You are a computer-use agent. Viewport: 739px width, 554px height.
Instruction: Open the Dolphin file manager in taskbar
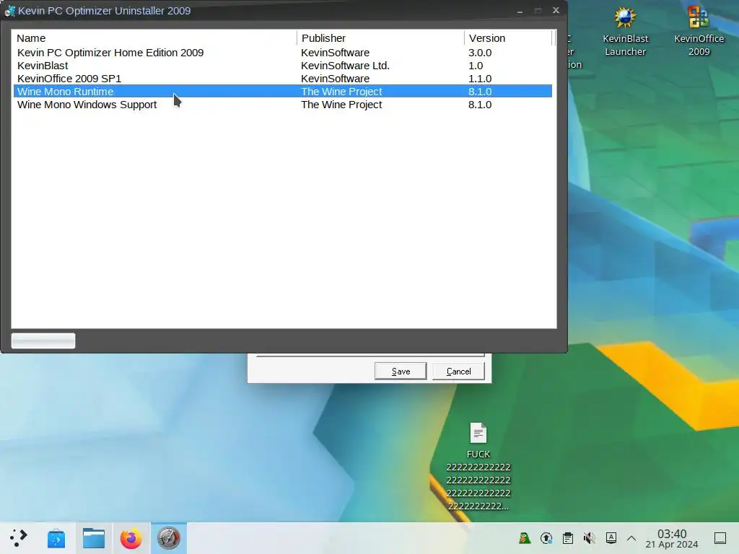93,538
